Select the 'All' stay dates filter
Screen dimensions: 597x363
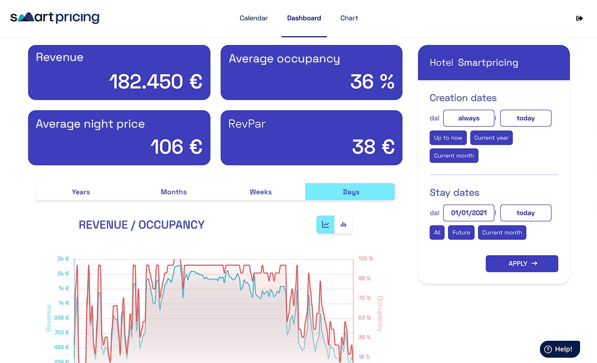point(437,232)
